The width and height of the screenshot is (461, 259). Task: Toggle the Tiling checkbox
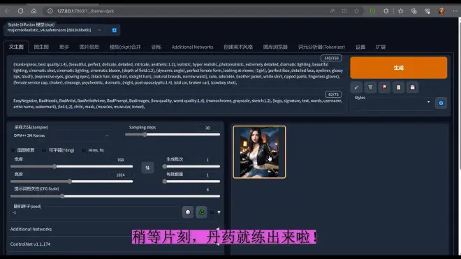(44, 151)
